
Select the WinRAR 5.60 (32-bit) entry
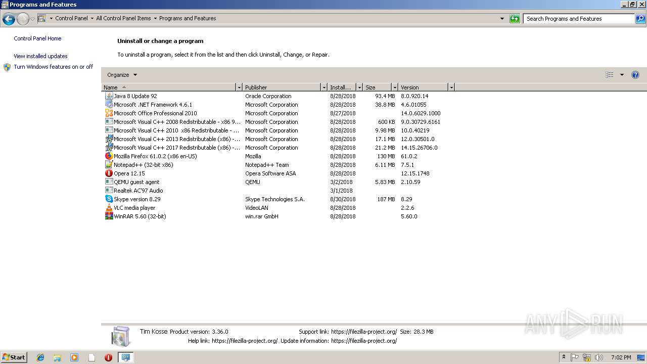coord(140,216)
